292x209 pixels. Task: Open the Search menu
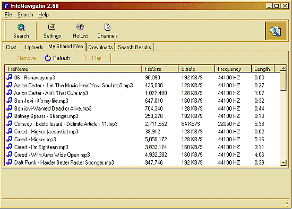(25, 15)
